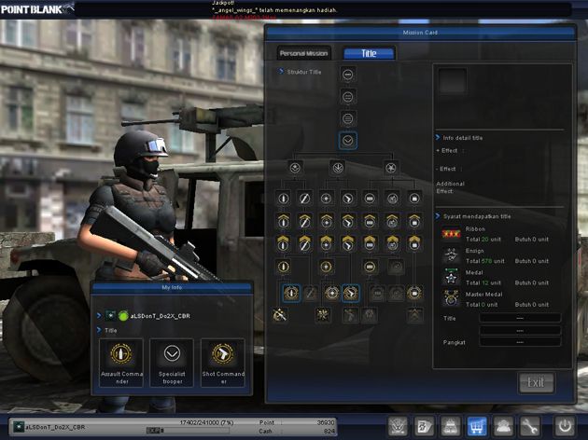Image resolution: width=588 pixels, height=440 pixels.
Task: Select the bottom-row starburst title icon
Action: tap(323, 315)
